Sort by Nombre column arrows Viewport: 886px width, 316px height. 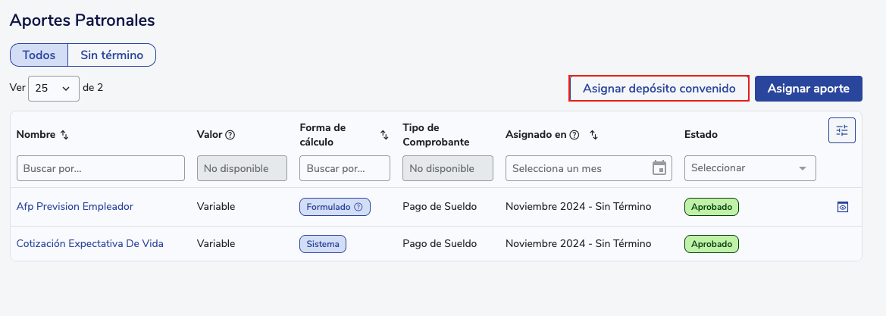click(x=64, y=135)
